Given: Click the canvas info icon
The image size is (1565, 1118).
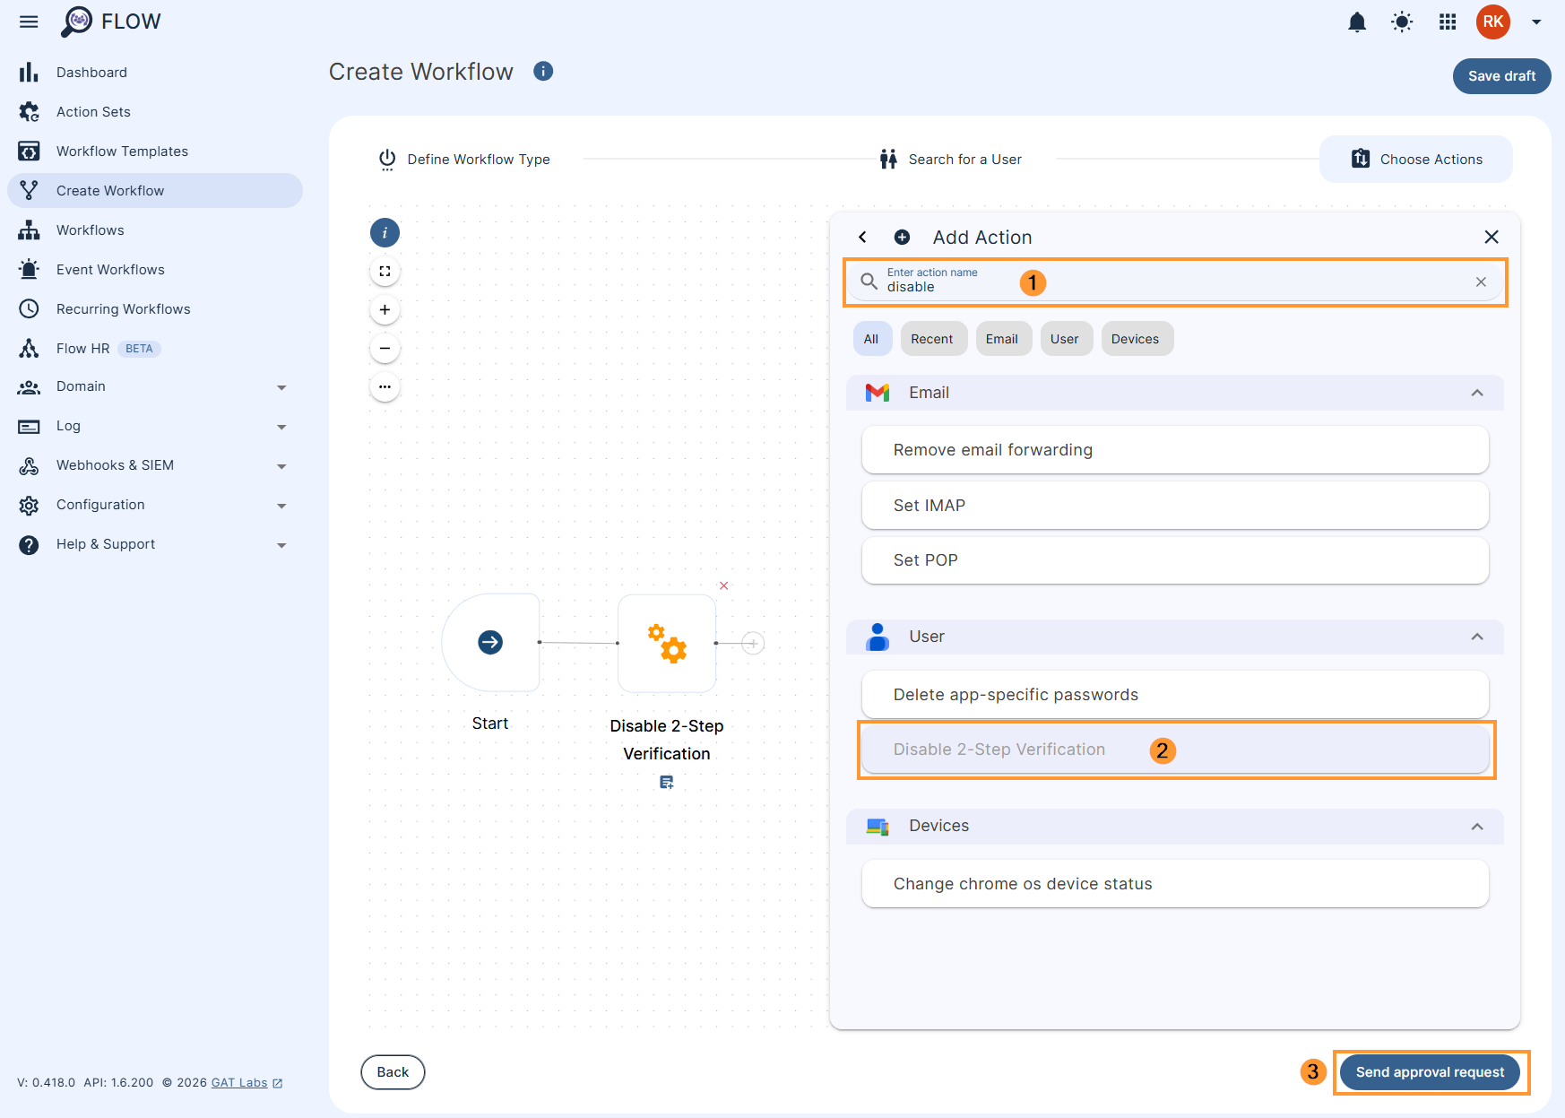Looking at the screenshot, I should (x=385, y=232).
